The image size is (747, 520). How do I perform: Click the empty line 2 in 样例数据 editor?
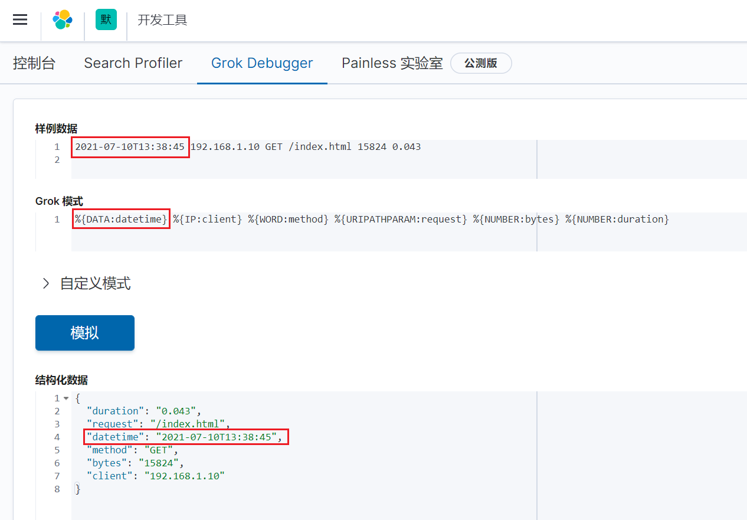[407, 160]
